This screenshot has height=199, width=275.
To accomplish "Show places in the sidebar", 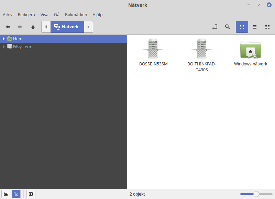I will coord(6,194).
